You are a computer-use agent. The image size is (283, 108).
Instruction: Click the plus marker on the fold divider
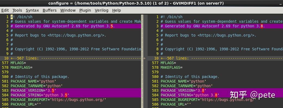pos(144,58)
